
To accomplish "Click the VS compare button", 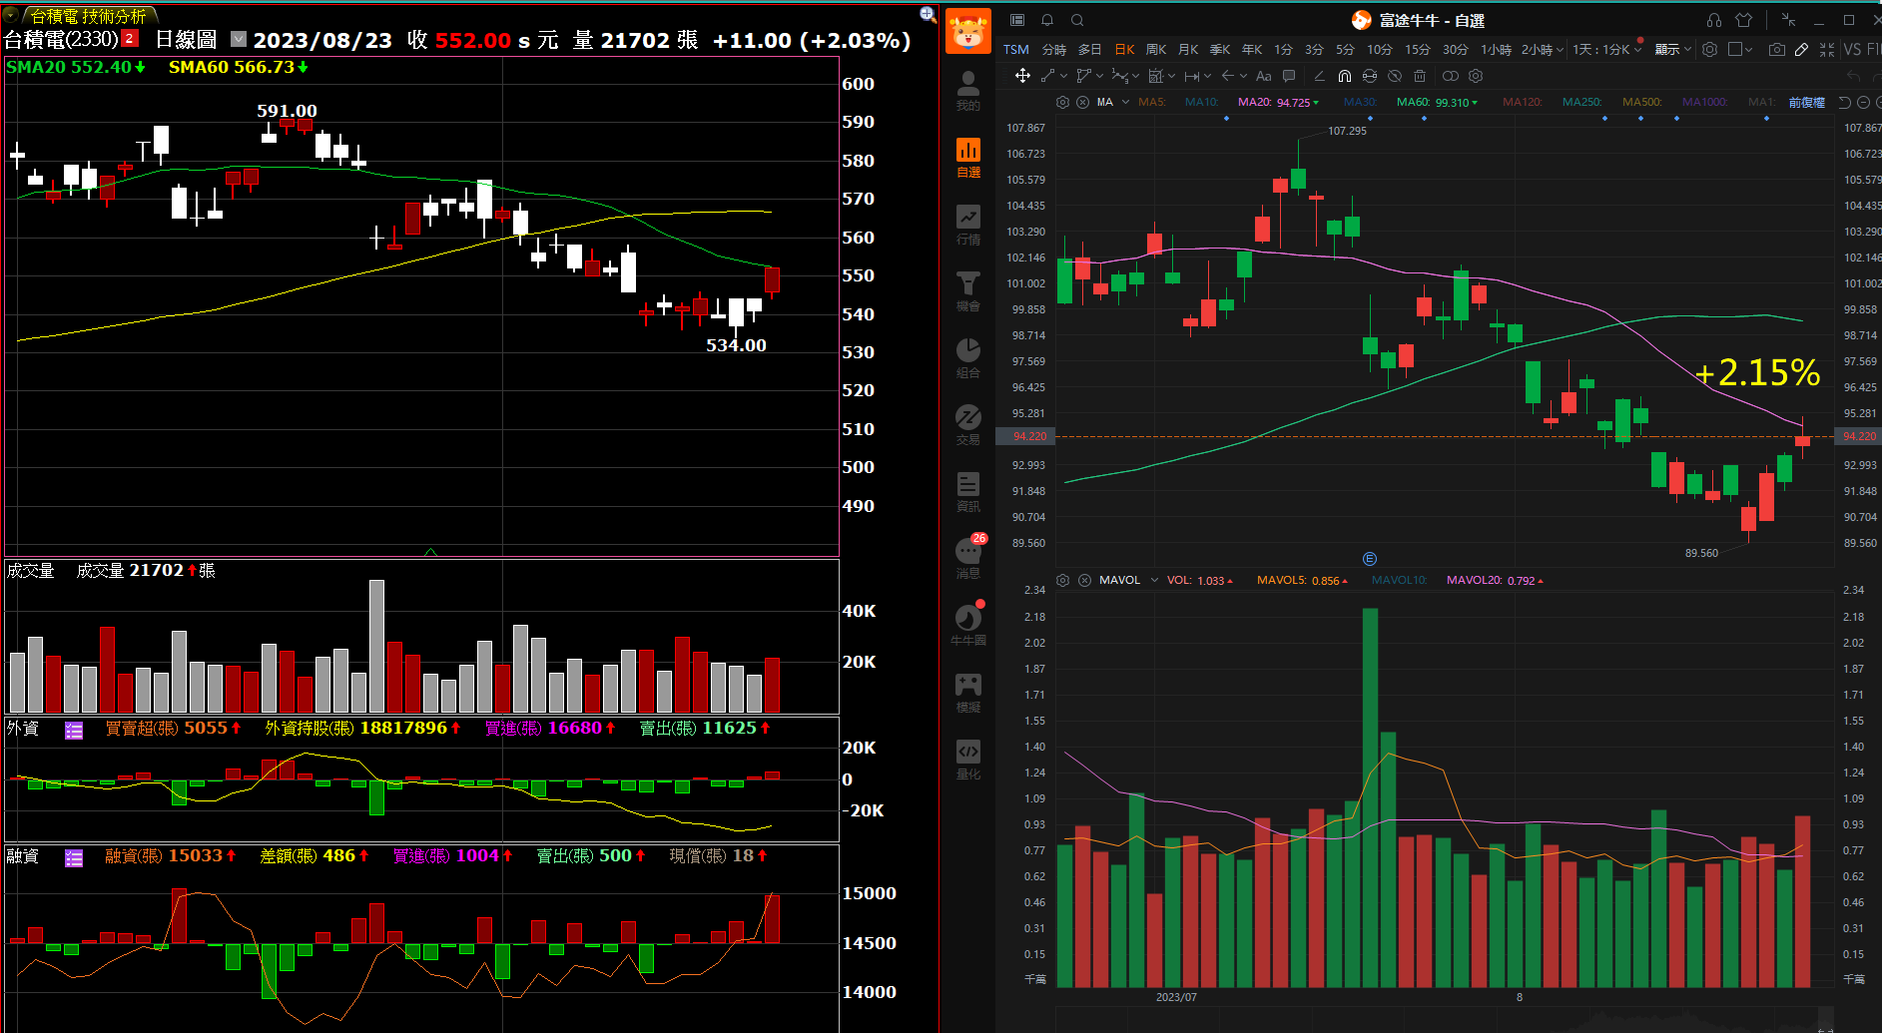I will pos(1852,49).
